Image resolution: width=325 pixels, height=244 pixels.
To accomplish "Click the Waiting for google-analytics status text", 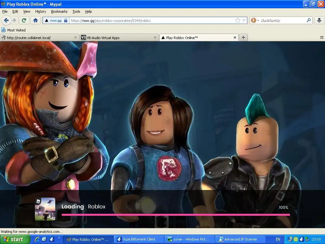I will tap(31, 232).
